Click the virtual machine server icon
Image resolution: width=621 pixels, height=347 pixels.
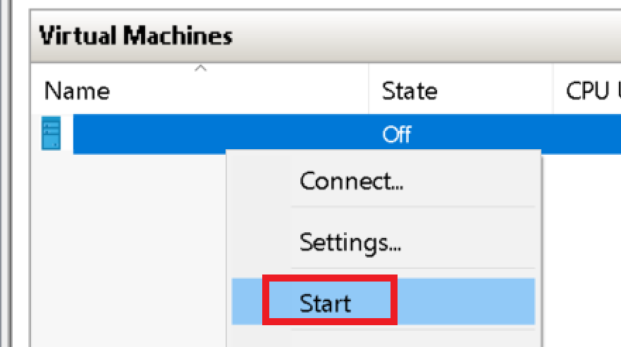[x=51, y=134]
